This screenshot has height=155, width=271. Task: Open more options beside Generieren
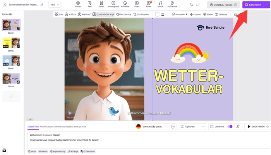267,5
